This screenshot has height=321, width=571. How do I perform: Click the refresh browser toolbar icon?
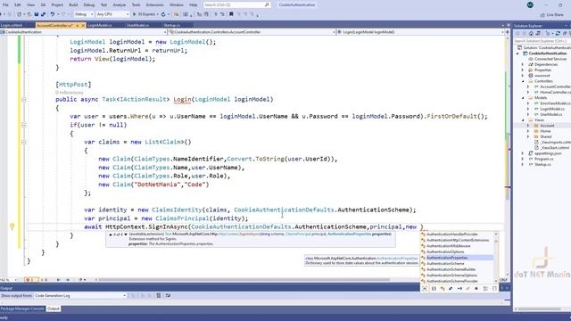(163, 14)
